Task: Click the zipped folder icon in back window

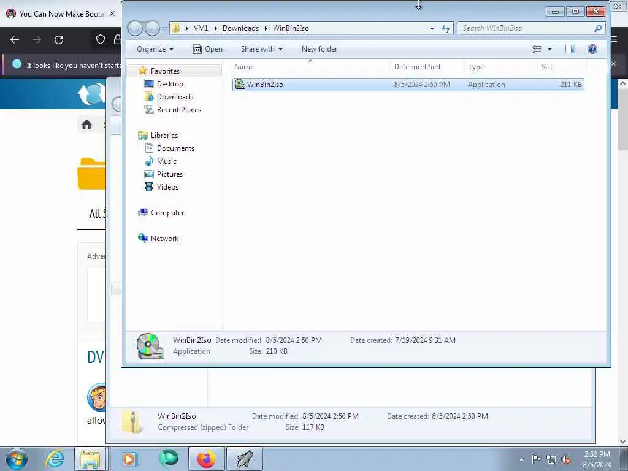Action: [132, 422]
